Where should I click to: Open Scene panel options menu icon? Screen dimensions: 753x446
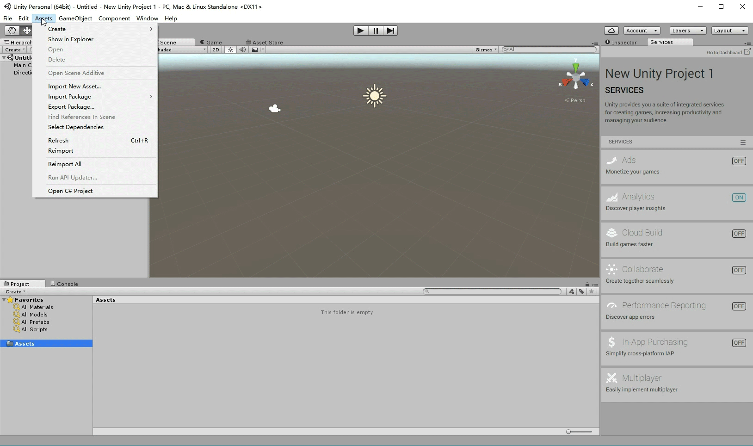tap(595, 43)
